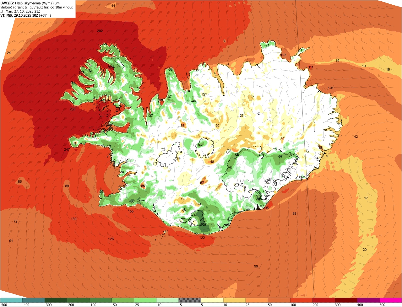The width and height of the screenshot is (402, 307).
Task: Click the sea value 88 in the southeast
Action: (294, 213)
